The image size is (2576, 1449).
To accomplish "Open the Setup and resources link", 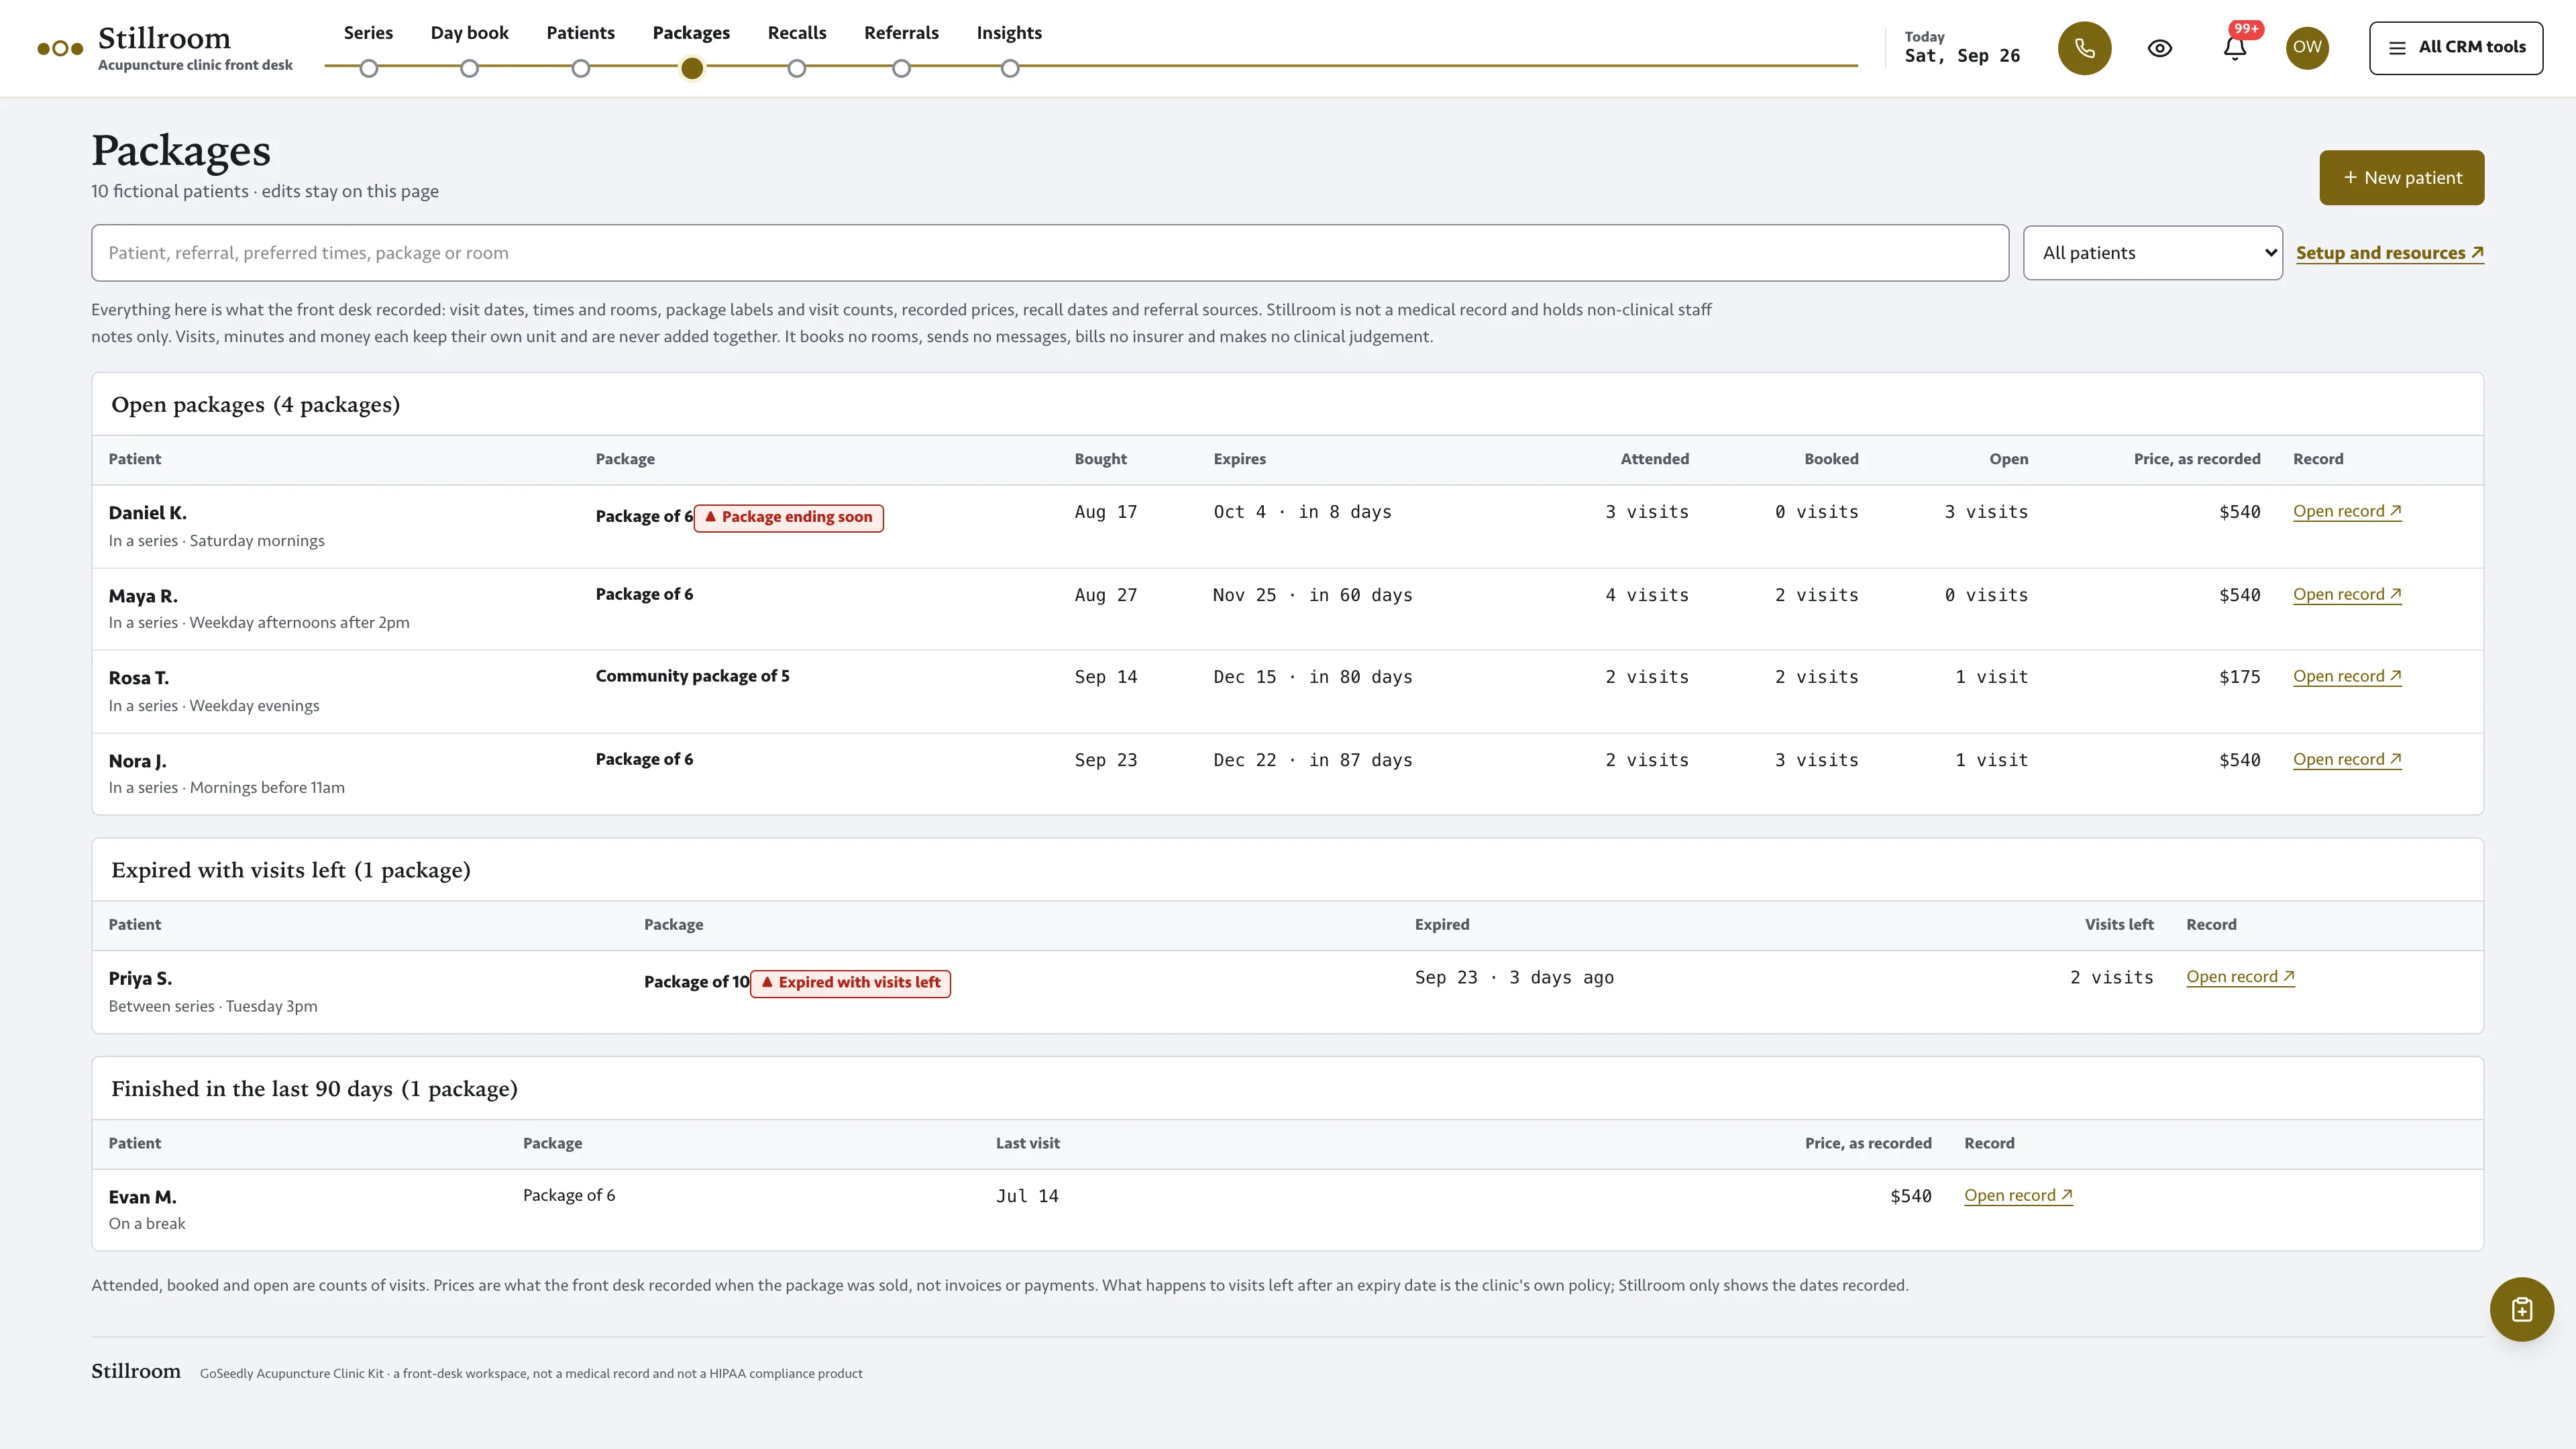I will tap(2390, 253).
